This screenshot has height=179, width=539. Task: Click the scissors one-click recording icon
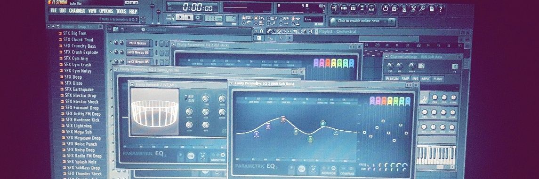(x=413, y=8)
